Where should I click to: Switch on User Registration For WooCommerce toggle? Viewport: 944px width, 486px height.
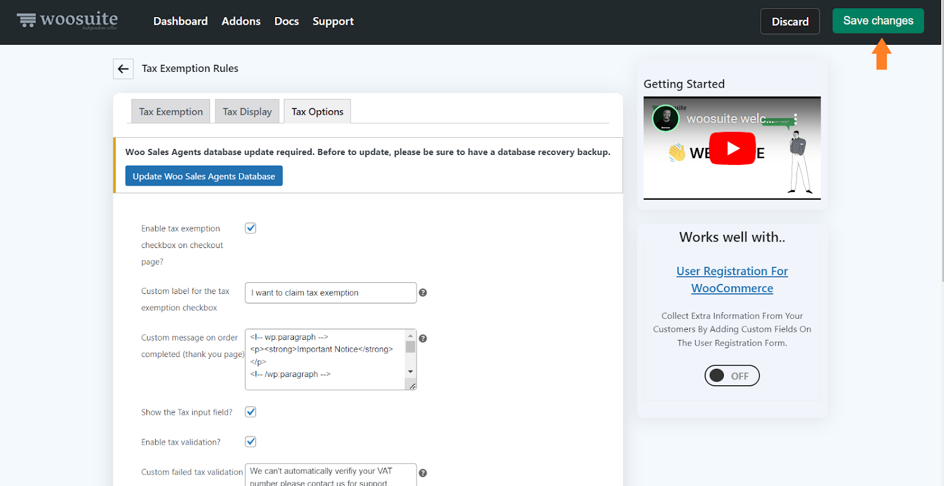[x=732, y=376]
